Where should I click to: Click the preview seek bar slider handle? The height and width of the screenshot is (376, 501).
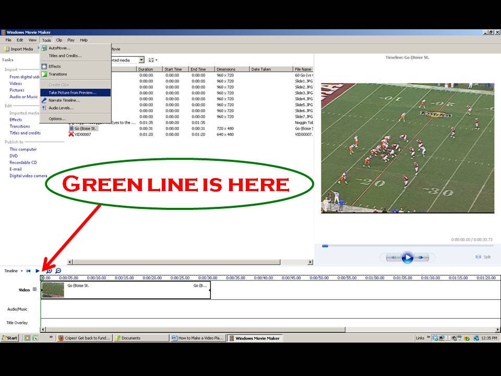[x=325, y=246]
